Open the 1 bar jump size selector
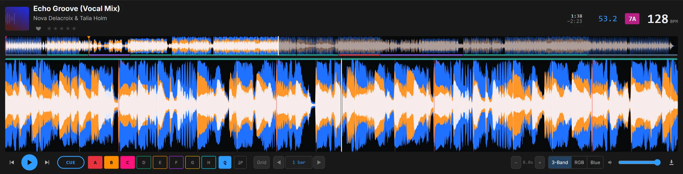This screenshot has height=174, width=683. pyautogui.click(x=299, y=162)
